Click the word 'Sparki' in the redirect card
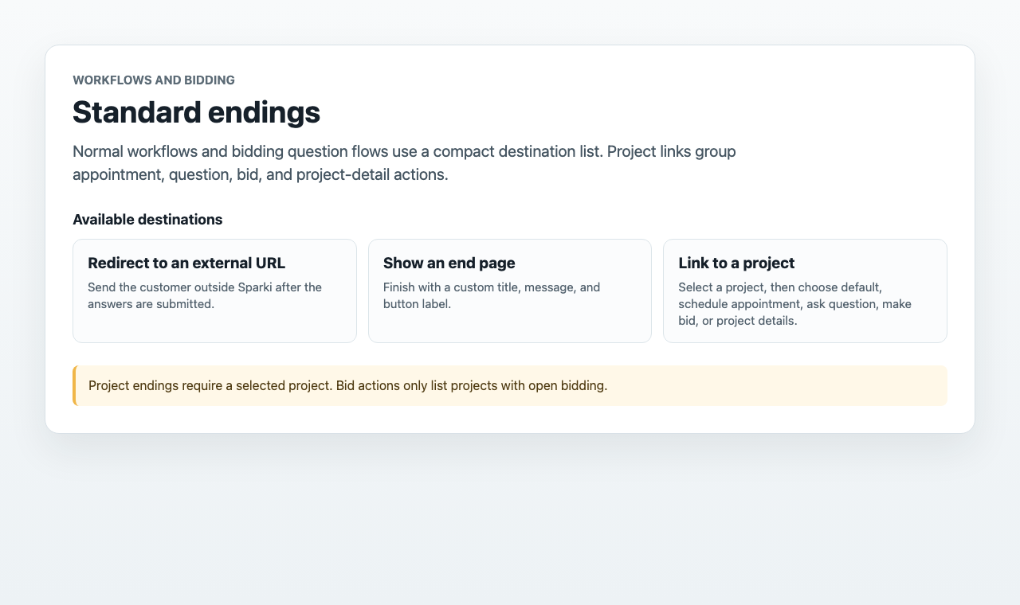 tap(254, 287)
